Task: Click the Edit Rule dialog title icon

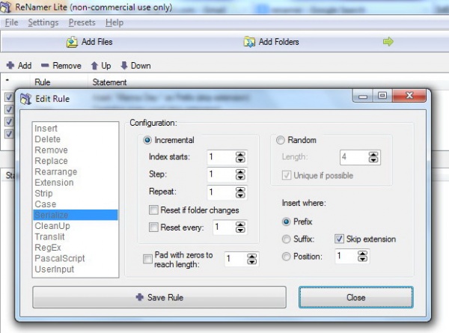Action: coord(26,99)
